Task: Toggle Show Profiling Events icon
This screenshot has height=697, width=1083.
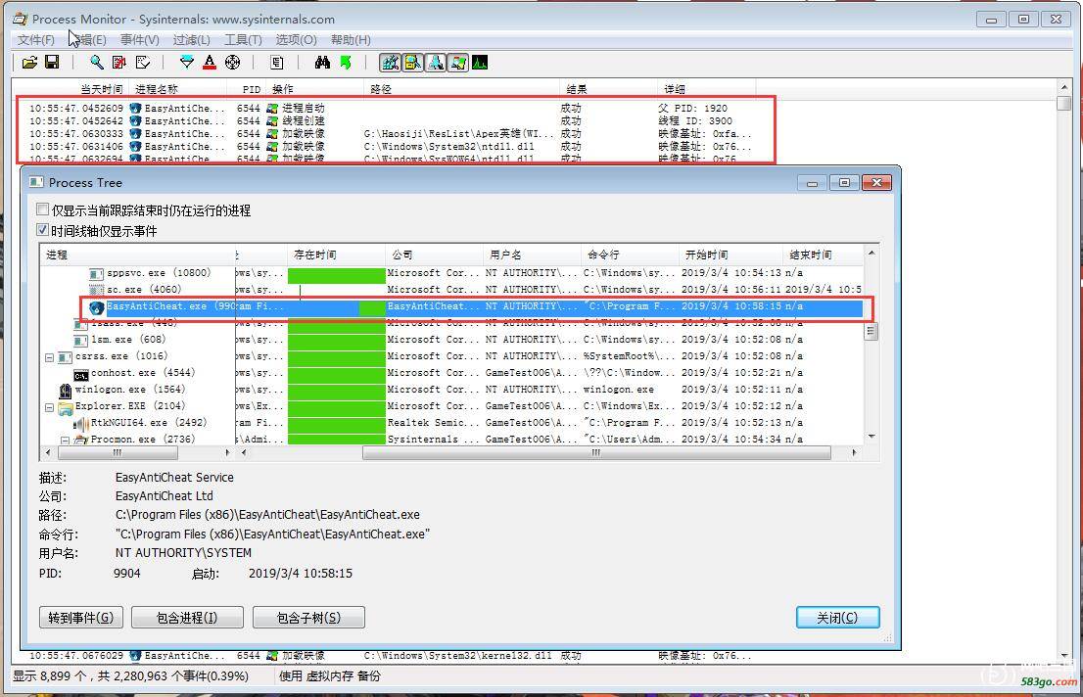Action: coord(480,63)
